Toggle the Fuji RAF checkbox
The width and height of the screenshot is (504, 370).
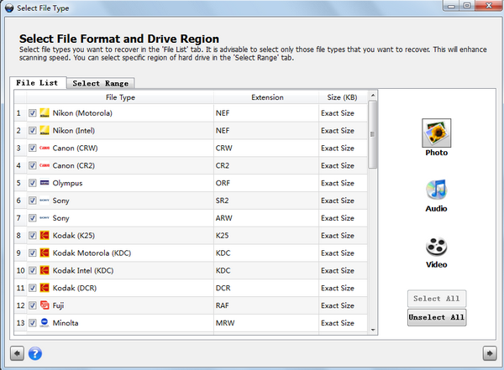pyautogui.click(x=32, y=305)
